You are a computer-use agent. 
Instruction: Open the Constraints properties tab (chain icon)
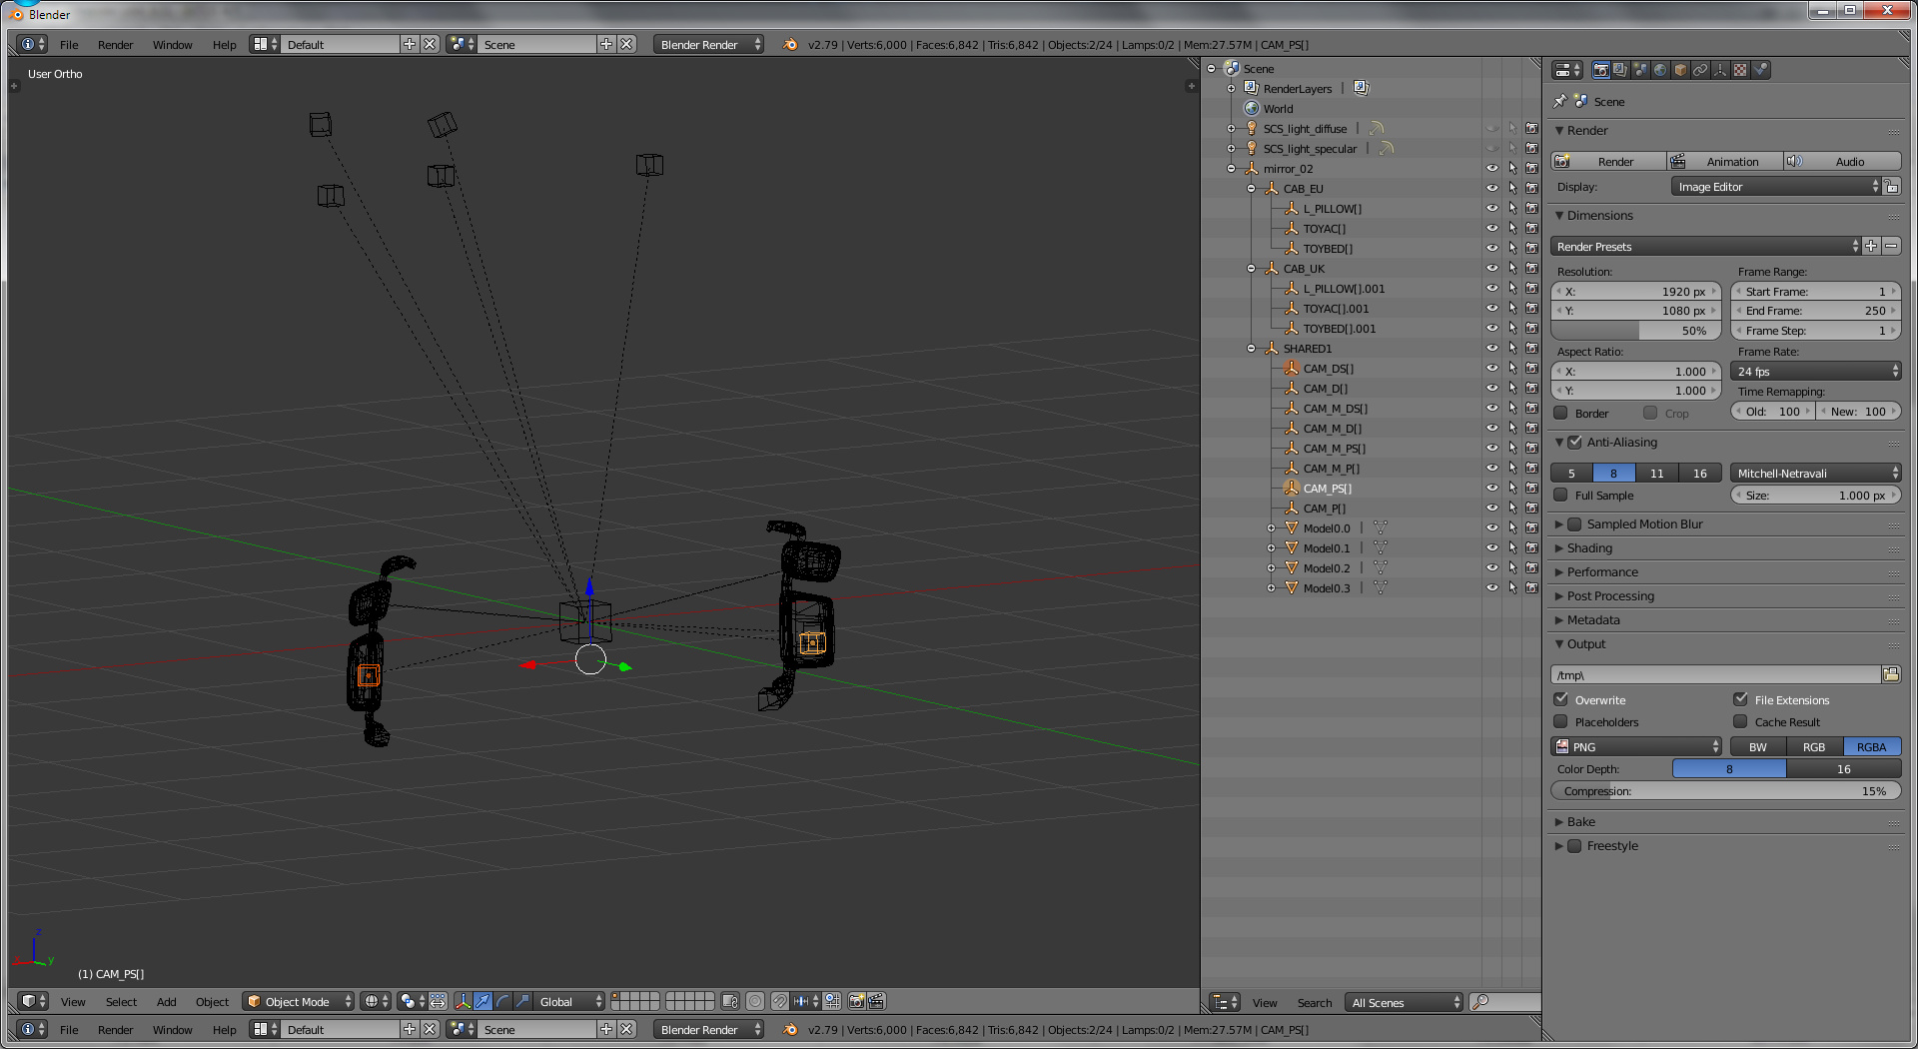point(1700,70)
